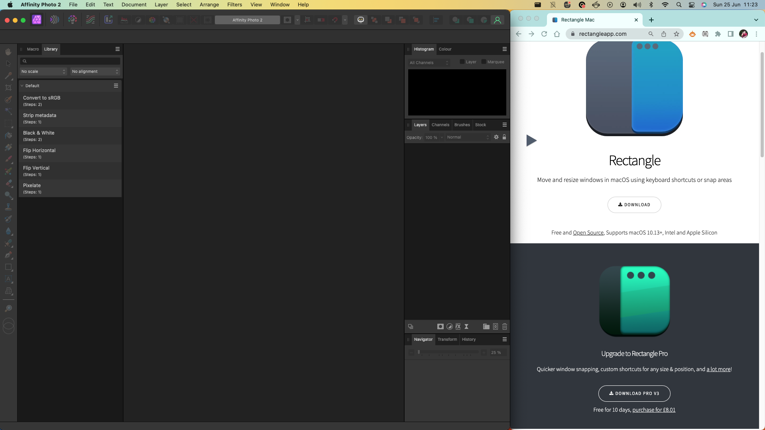Open the No alignment dropdown

click(95, 71)
